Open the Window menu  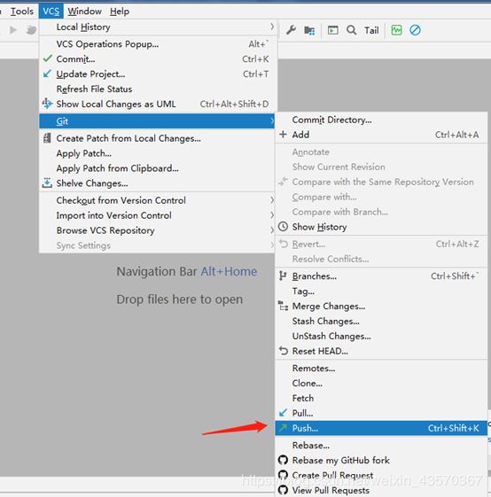[x=84, y=12]
